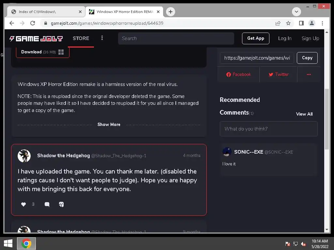The width and height of the screenshot is (334, 250).
Task: Click the Game Jolt logo
Action: click(x=36, y=38)
